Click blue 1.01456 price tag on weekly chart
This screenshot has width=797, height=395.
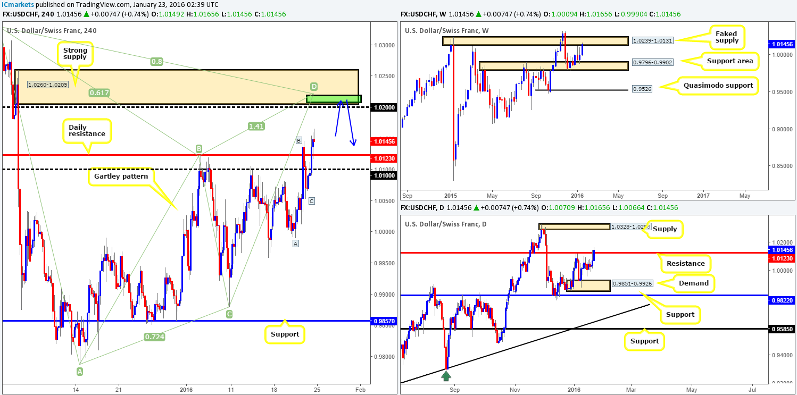coord(783,45)
